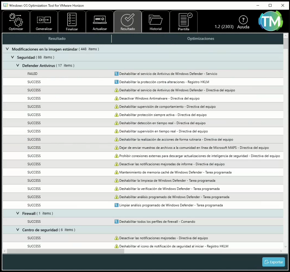Screen dimensions: 290x272
Task: Click the info icon on the FAILED Defender row
Action: tap(116, 74)
